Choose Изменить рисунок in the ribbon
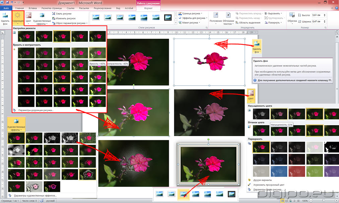 pos(65,18)
